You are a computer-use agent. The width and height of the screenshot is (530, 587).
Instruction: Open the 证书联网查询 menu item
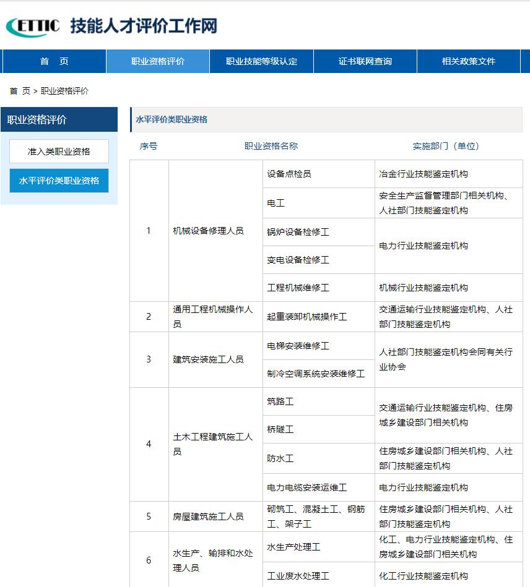365,61
